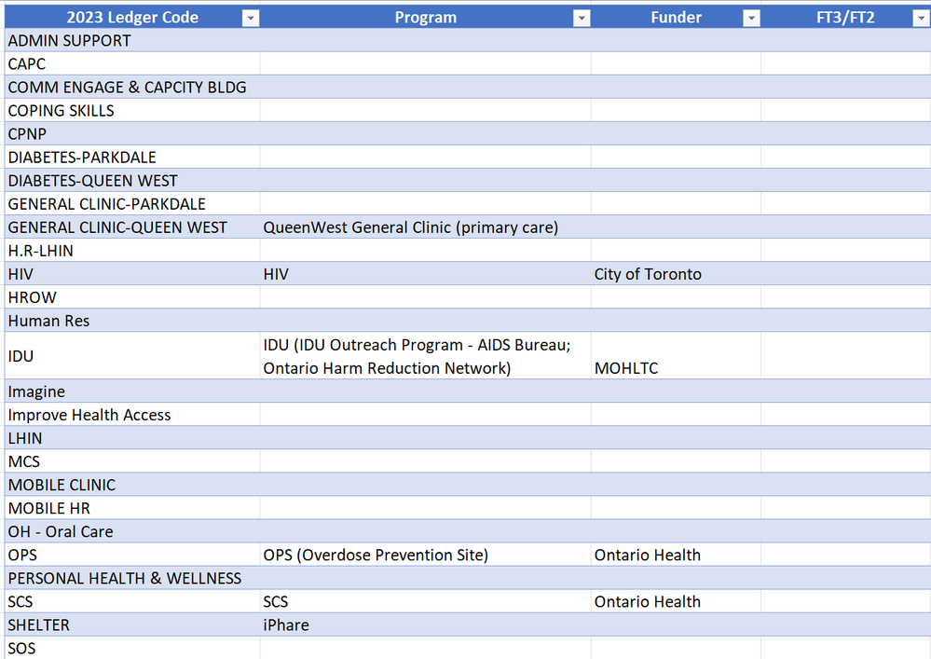This screenshot has width=931, height=659.
Task: Select the HIV program cell
Action: click(x=426, y=274)
